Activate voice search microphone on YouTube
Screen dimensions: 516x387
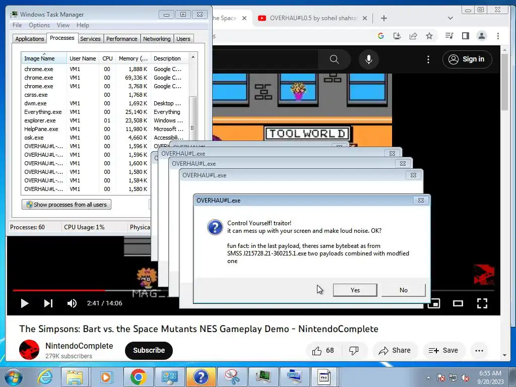pyautogui.click(x=368, y=59)
